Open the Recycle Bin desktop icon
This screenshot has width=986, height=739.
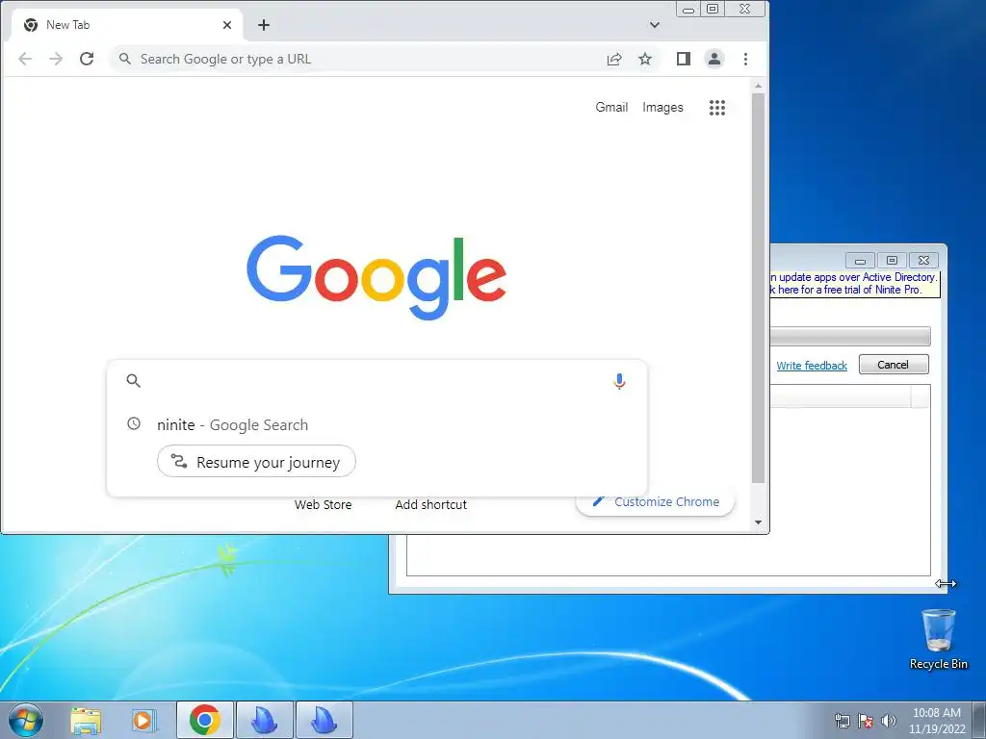[939, 640]
